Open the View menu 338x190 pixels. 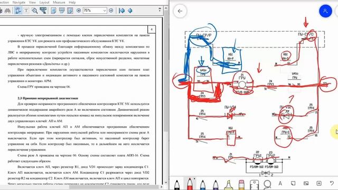[32, 2]
